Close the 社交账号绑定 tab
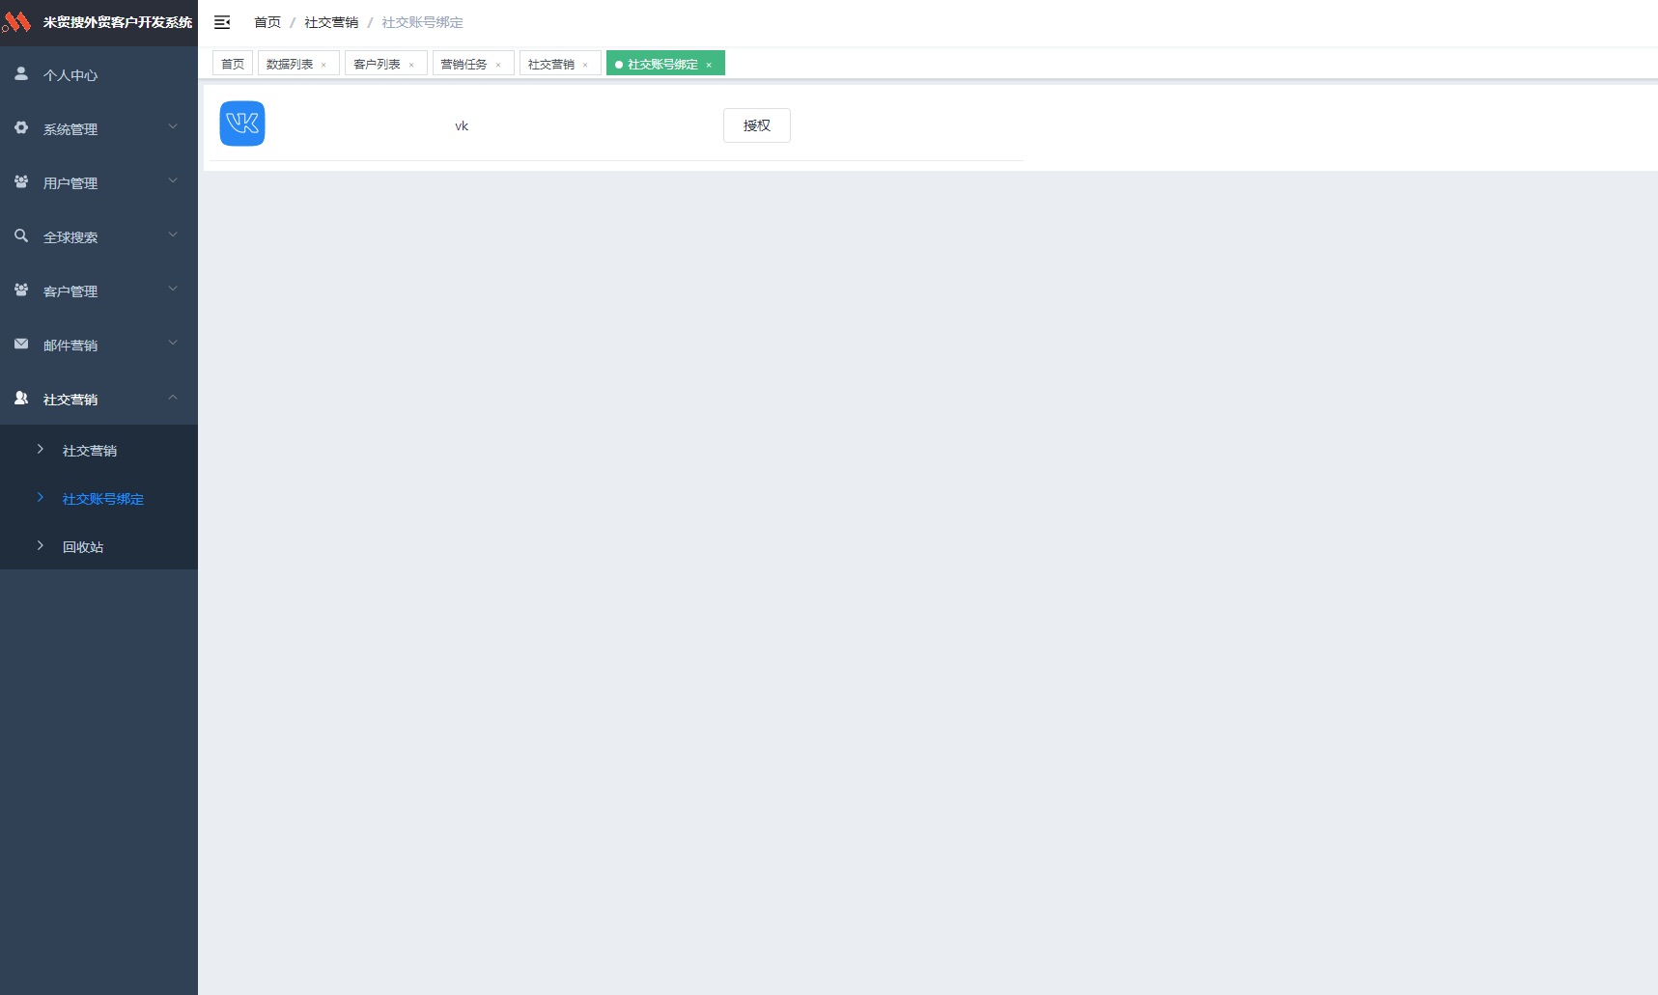 click(x=709, y=65)
